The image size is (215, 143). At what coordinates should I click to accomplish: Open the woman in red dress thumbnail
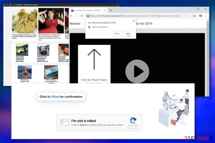(51, 21)
